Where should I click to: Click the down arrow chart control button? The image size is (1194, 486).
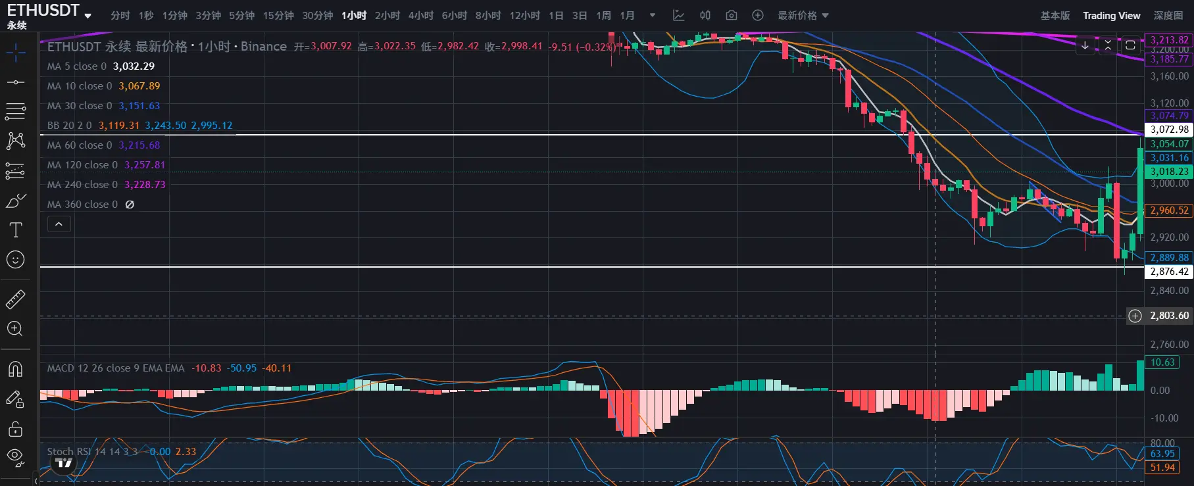pos(1085,45)
